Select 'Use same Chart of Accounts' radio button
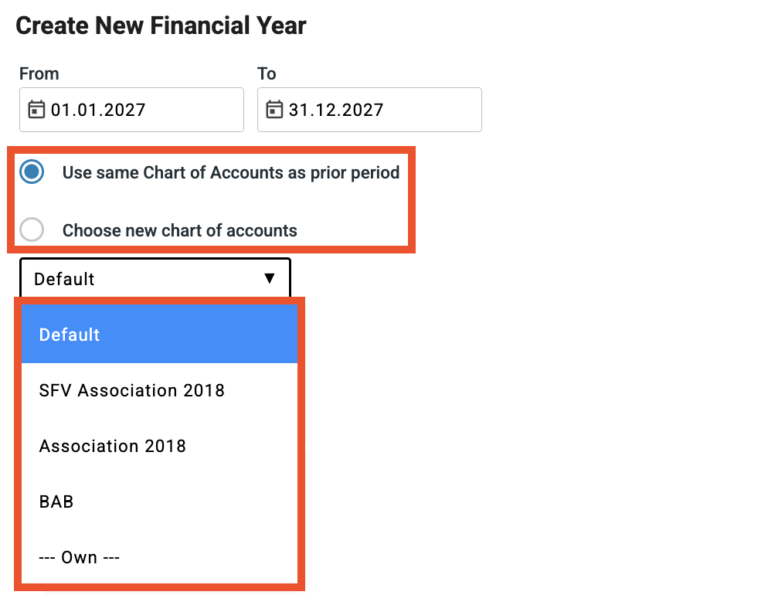Image resolution: width=768 pixels, height=595 pixels. click(x=32, y=172)
